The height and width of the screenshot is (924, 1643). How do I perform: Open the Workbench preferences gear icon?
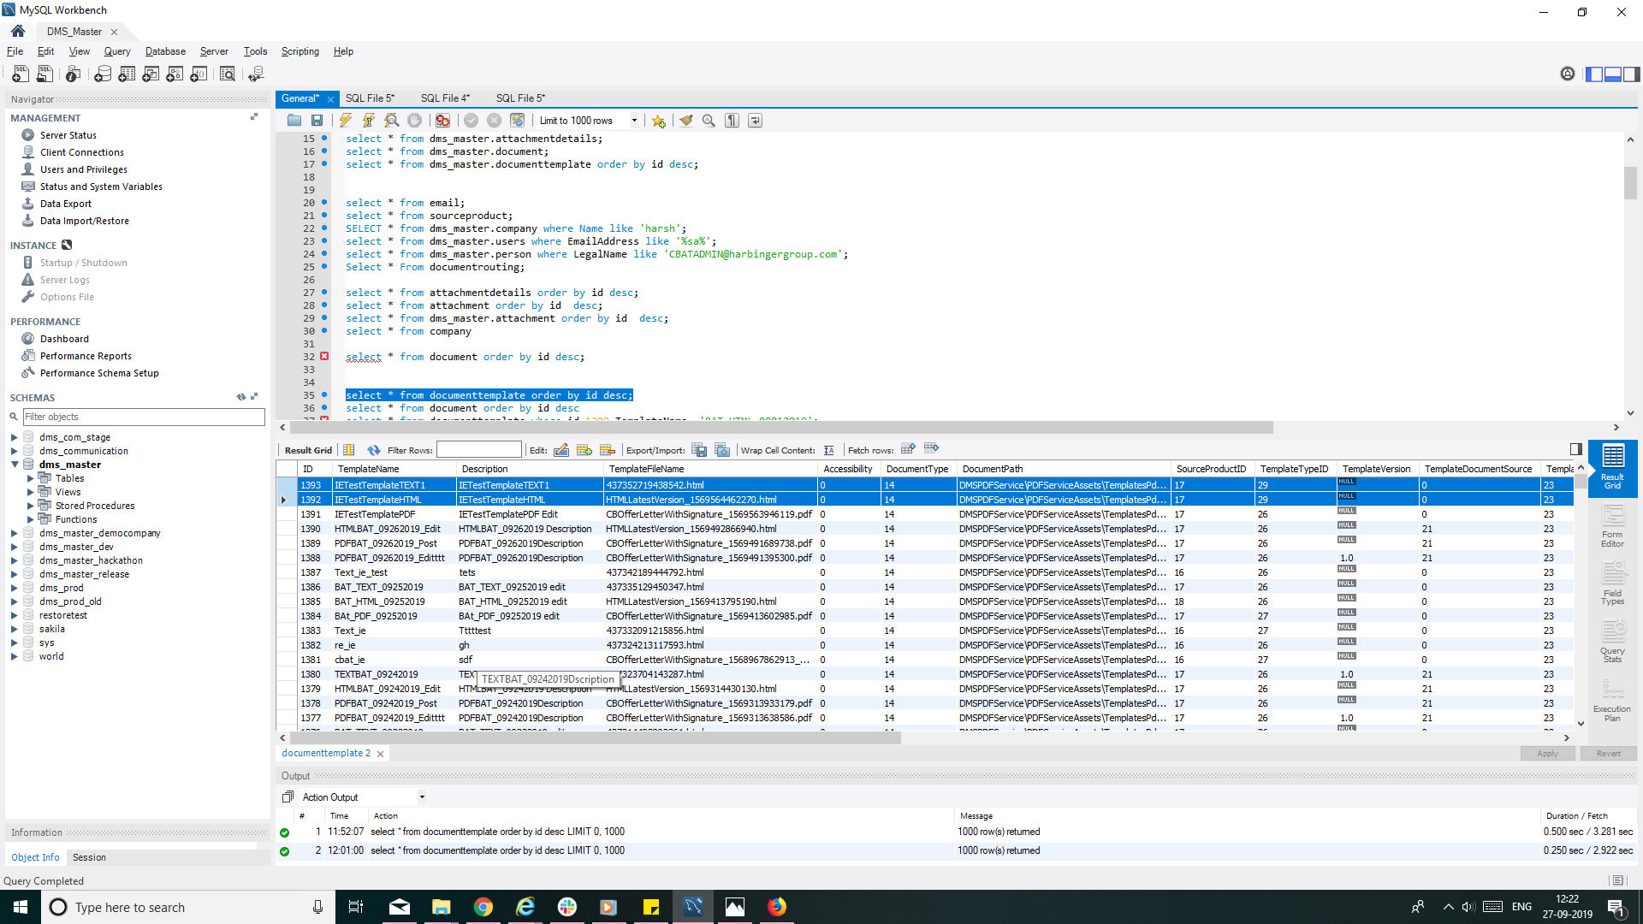point(1568,74)
